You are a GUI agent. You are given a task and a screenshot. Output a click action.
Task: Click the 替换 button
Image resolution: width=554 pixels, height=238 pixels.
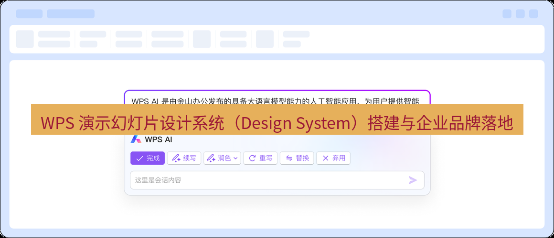[x=297, y=158]
